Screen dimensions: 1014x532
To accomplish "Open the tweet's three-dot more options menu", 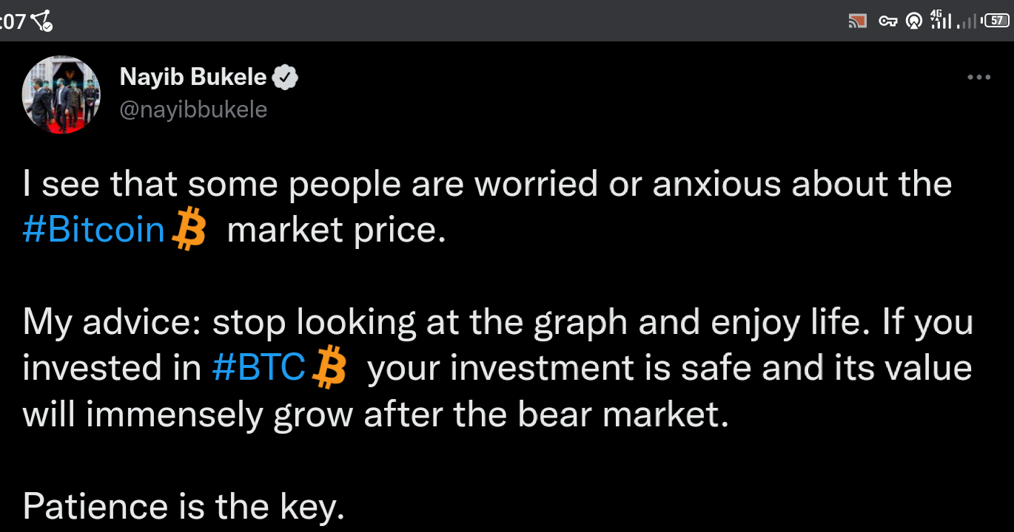I will coord(978,78).
